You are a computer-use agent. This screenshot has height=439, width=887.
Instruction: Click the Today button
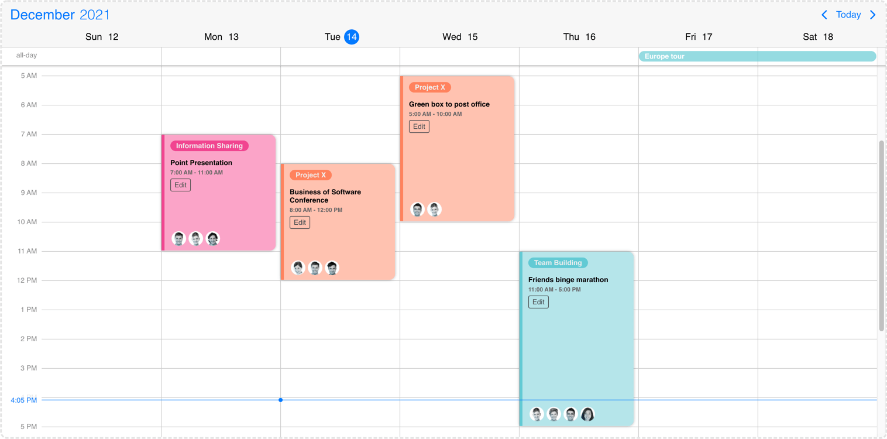tap(848, 15)
